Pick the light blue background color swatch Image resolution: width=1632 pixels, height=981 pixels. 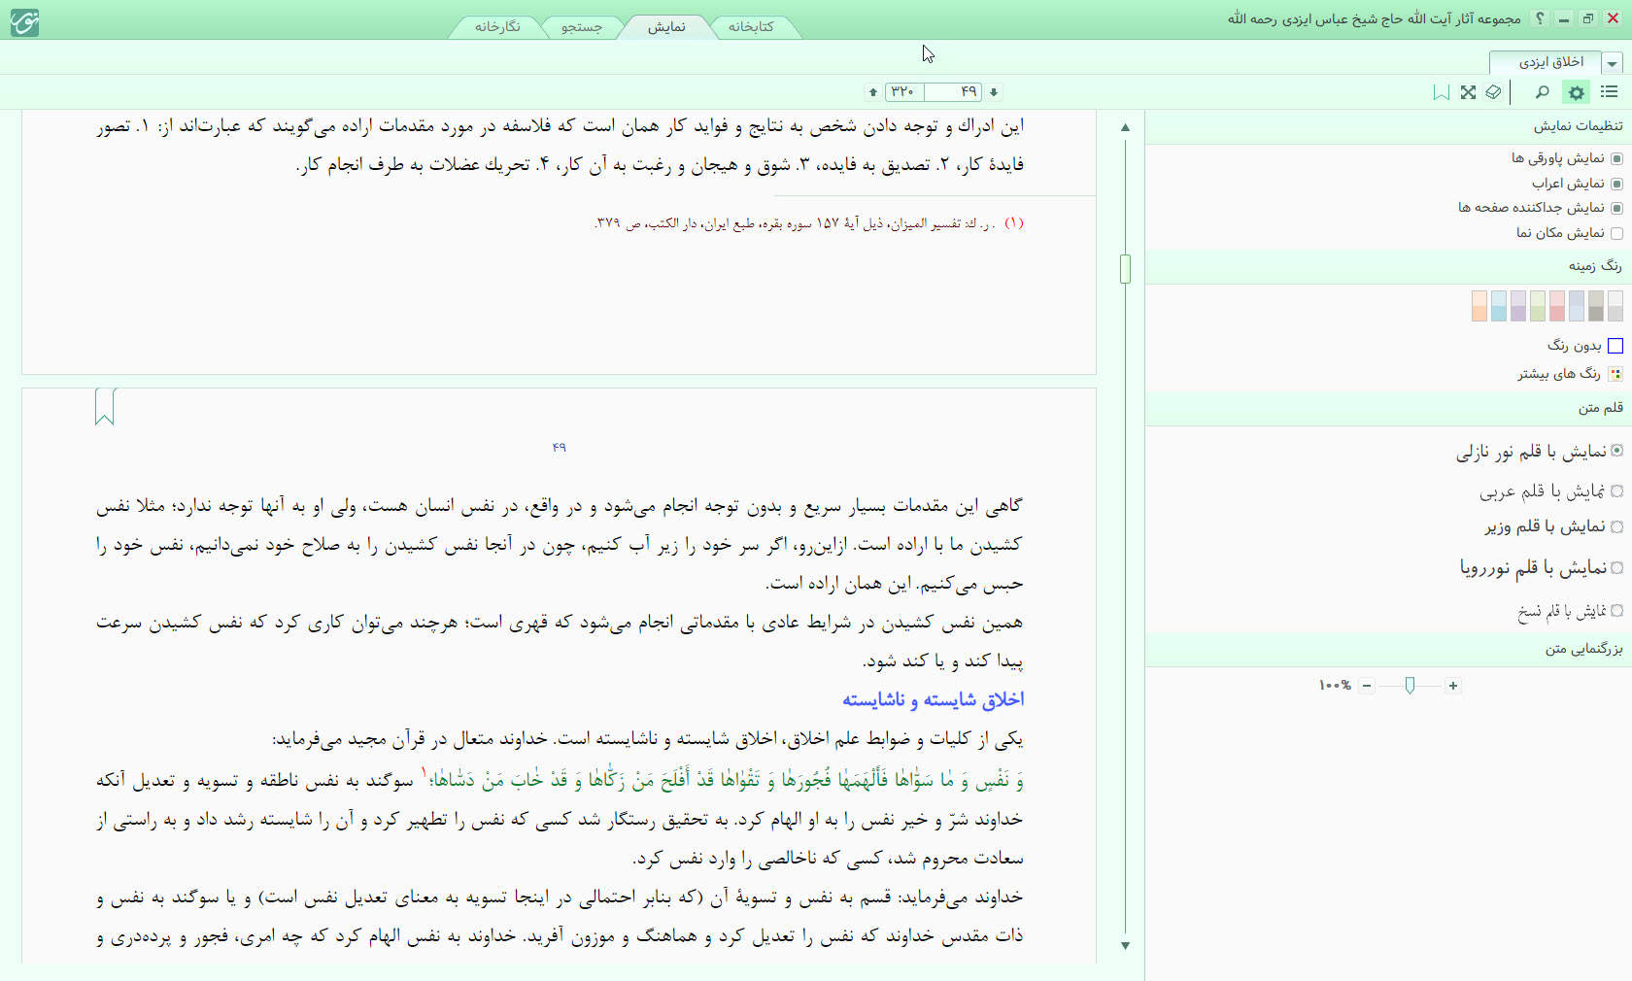[1499, 306]
